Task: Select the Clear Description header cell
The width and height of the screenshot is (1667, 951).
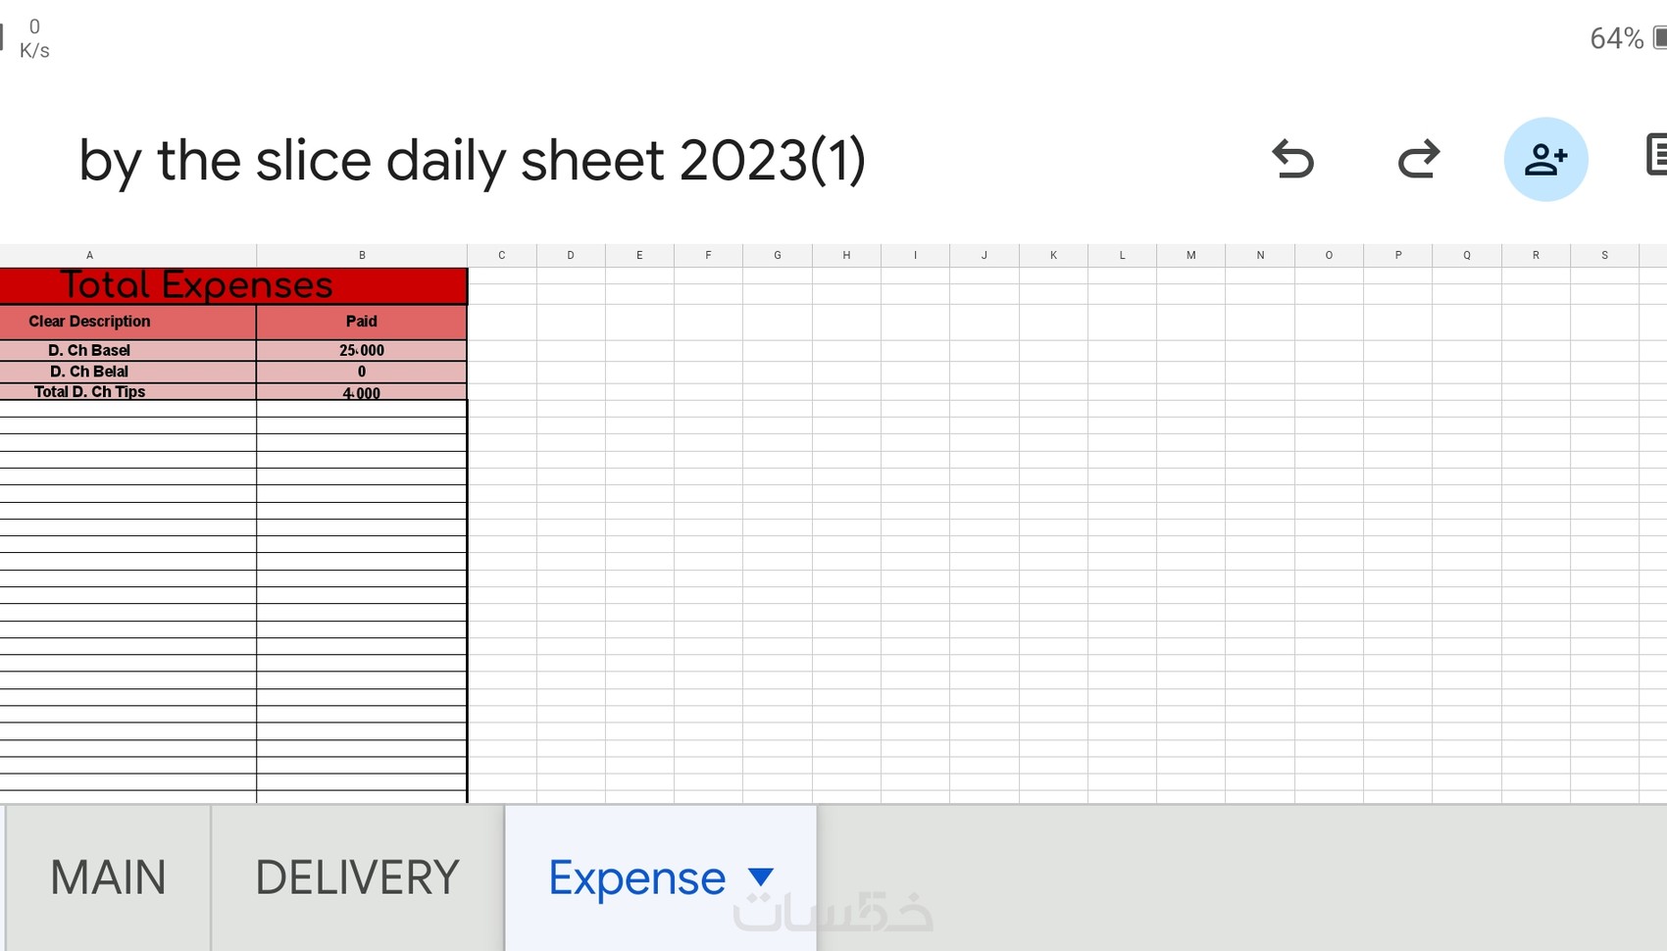Action: tap(89, 322)
